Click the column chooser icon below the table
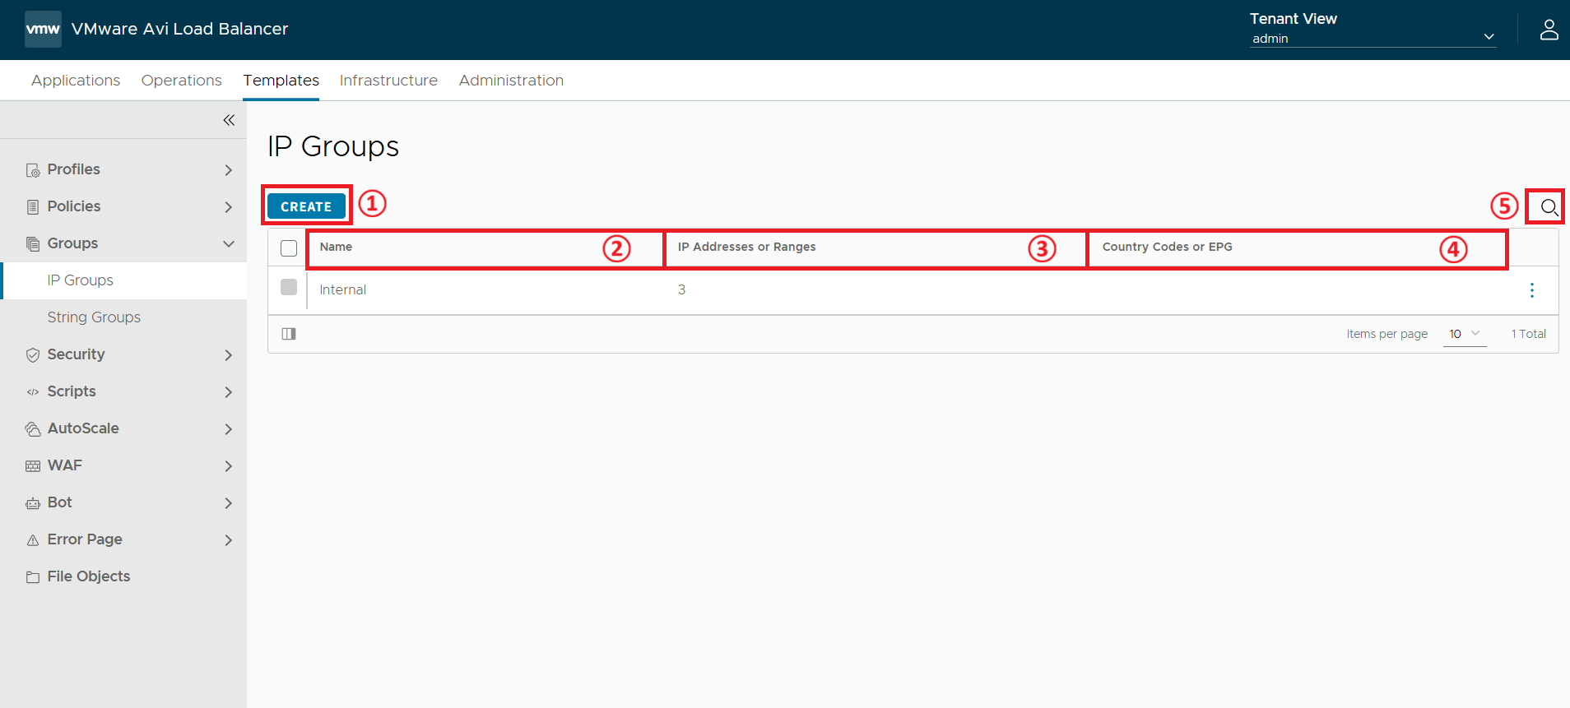The height and width of the screenshot is (708, 1570). [289, 334]
